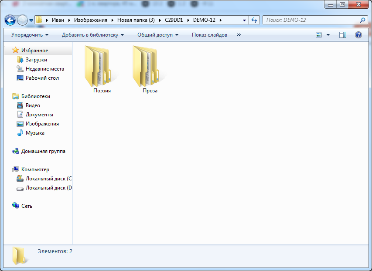Select the Проза folder
This screenshot has width=372, height=271.
tap(150, 69)
